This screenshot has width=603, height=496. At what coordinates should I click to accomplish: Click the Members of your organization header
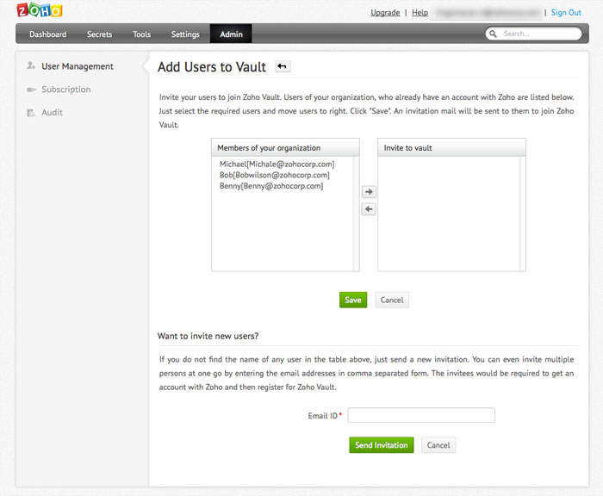(x=285, y=147)
